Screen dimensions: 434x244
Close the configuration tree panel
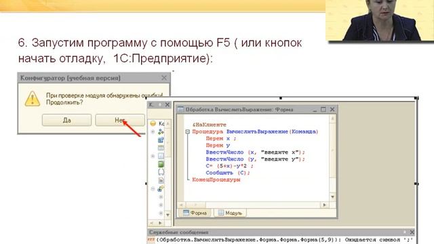[167, 104]
